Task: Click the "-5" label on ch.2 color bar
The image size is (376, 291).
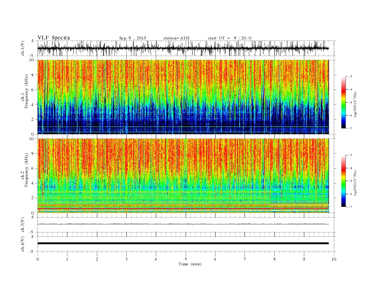Action: click(x=350, y=181)
